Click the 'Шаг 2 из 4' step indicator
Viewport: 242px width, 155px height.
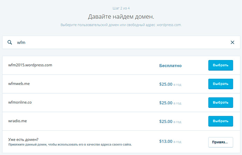point(121,8)
